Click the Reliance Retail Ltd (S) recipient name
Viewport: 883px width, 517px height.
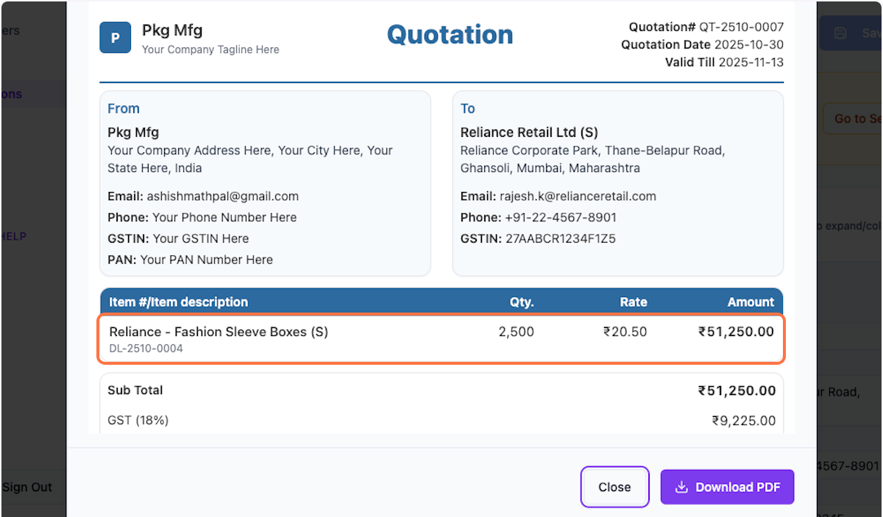pos(529,132)
